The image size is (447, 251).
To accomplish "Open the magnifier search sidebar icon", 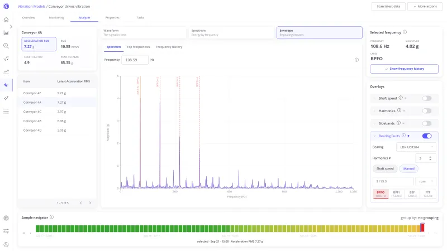I will 6,46.
